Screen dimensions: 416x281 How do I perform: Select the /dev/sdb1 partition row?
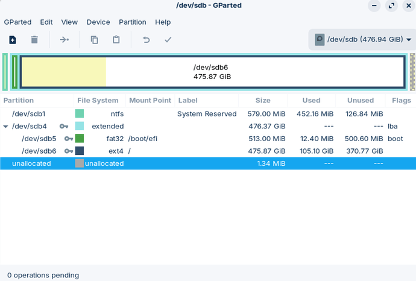pos(28,113)
